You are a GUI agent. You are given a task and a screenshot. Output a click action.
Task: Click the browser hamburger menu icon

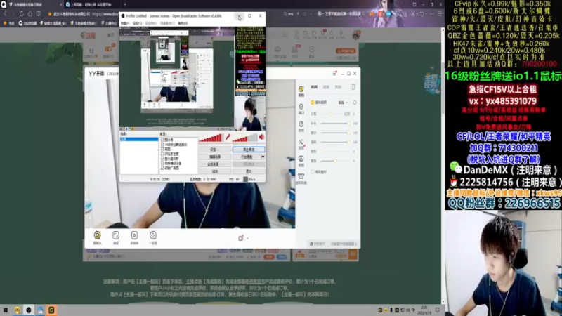(x=440, y=14)
